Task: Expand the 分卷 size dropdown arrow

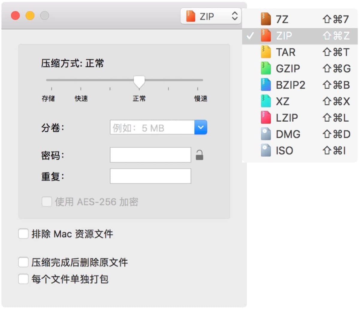Action: coord(200,128)
